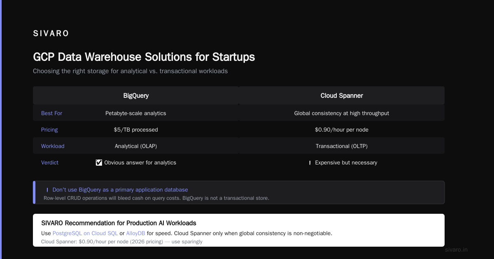
Task: Click the Cloud Spanner 2026 pricing footnote
Action: click(122, 241)
